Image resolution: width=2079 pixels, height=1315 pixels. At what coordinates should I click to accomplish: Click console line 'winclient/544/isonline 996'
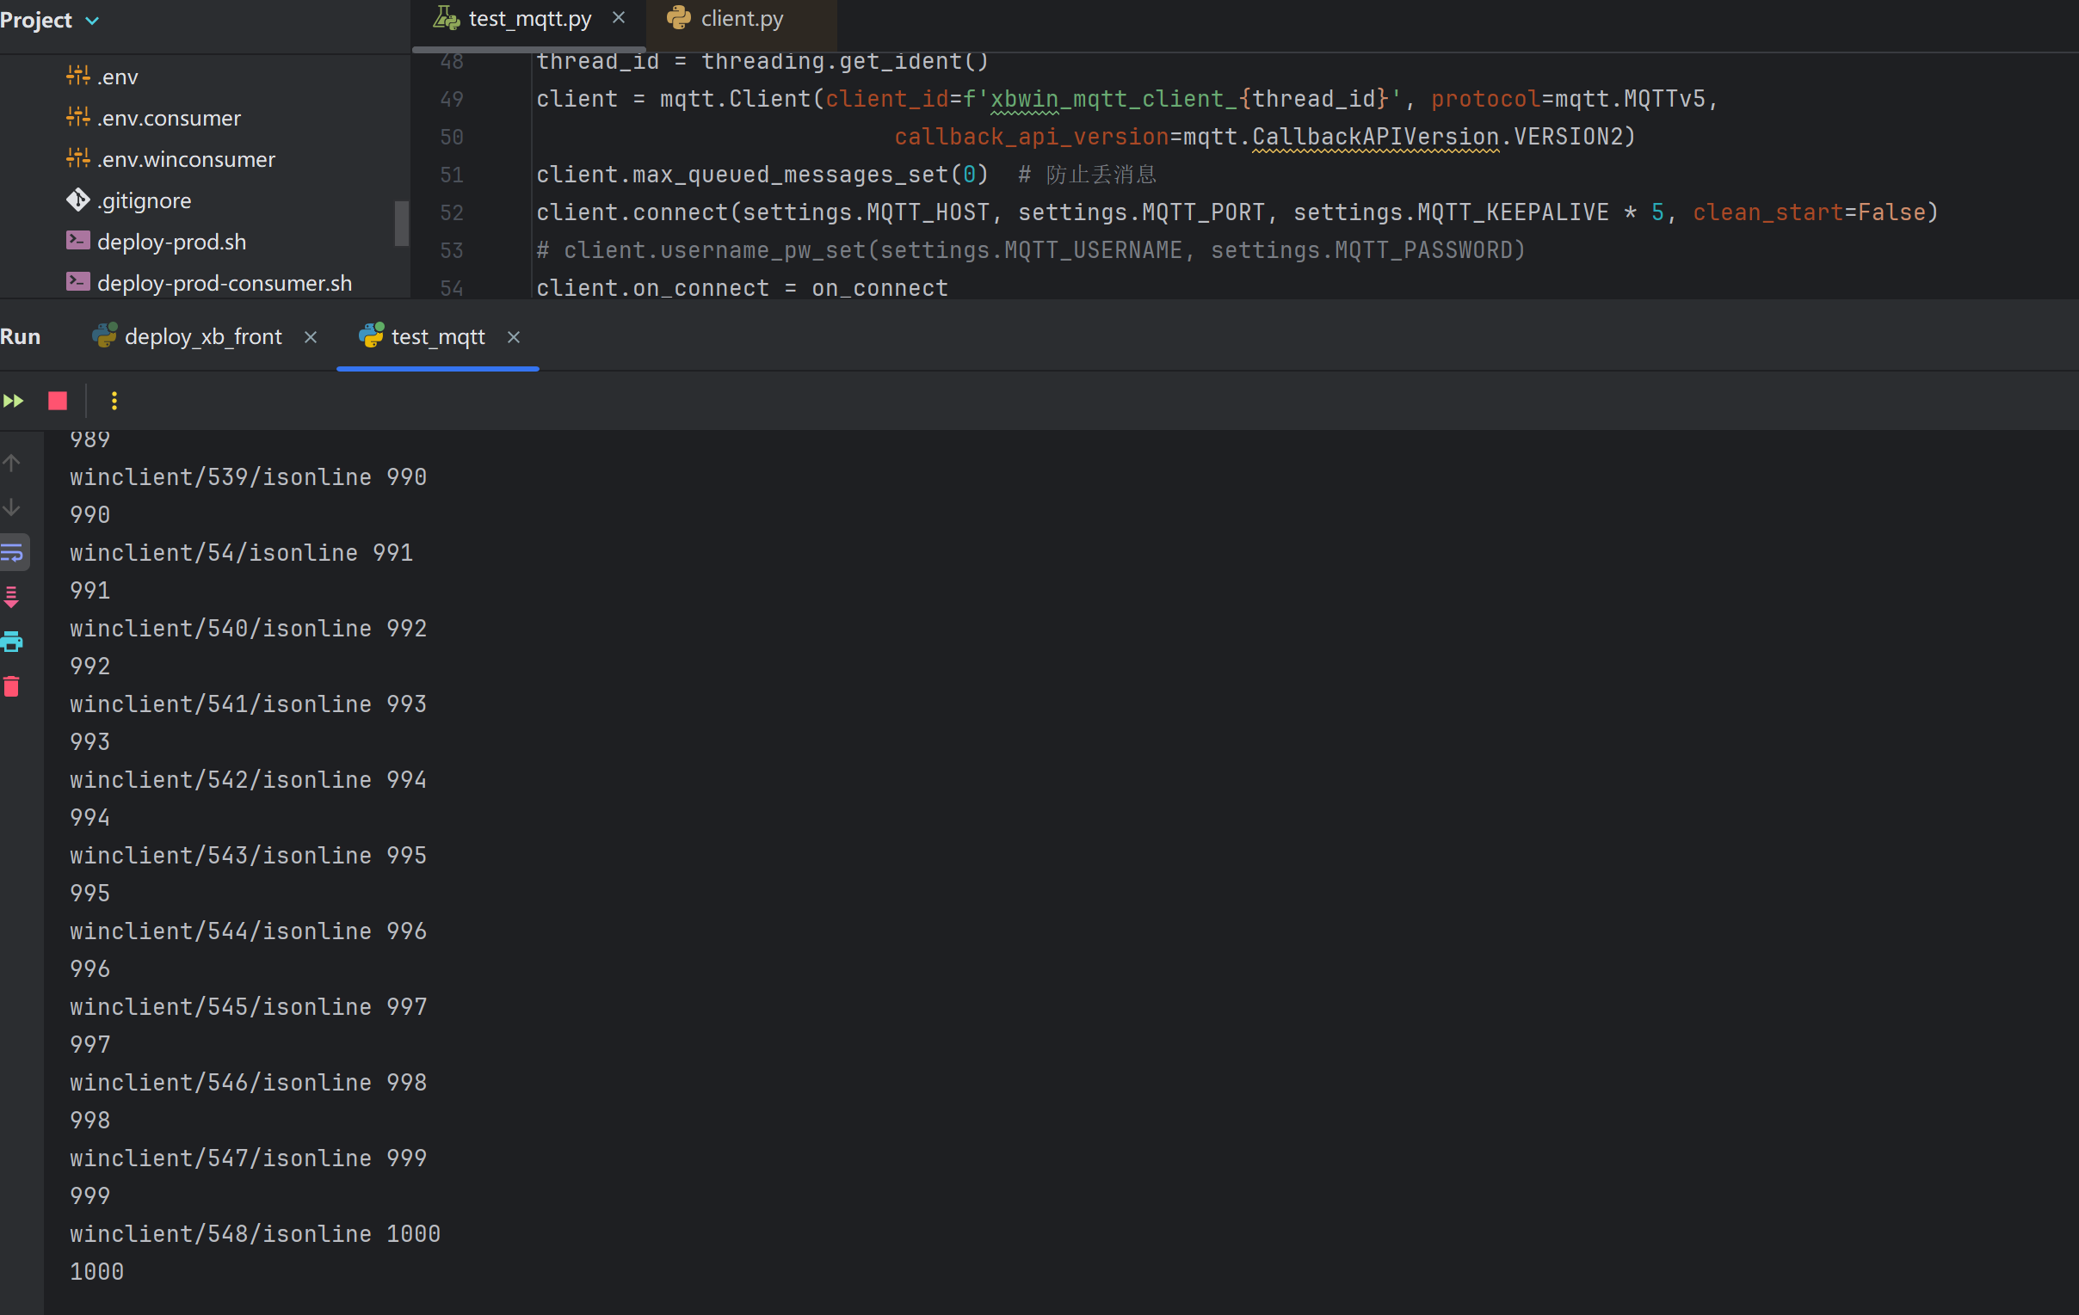(x=248, y=931)
